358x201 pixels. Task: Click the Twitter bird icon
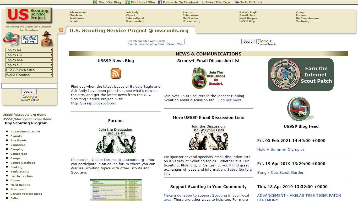(203, 2)
